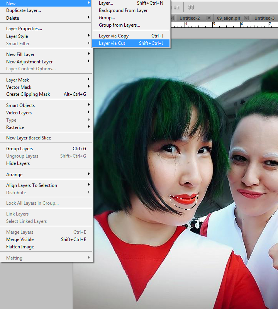Screen dimensions: 278x309
Task: Click Merge Layers
Action: 46,232
